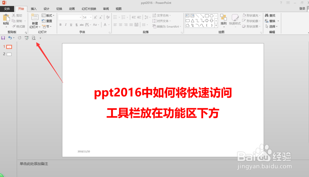Toggle Strikethrough (abc) formatting

(x=82, y=25)
